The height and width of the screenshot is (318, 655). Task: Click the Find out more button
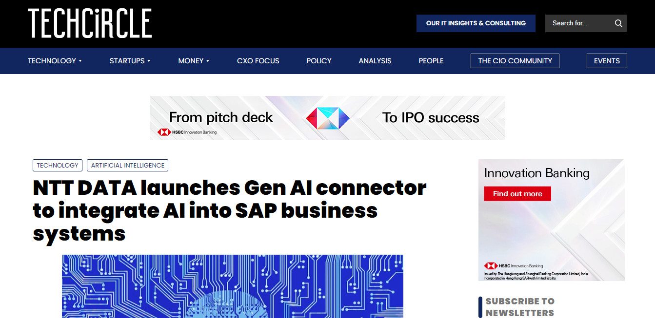pyautogui.click(x=517, y=193)
